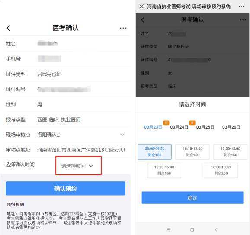The width and height of the screenshot is (250, 235).
Task: Go back using left panel back arrow
Action: point(9,28)
